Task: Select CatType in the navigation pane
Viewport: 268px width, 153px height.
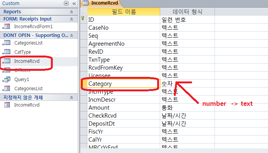Action: [x=22, y=52]
